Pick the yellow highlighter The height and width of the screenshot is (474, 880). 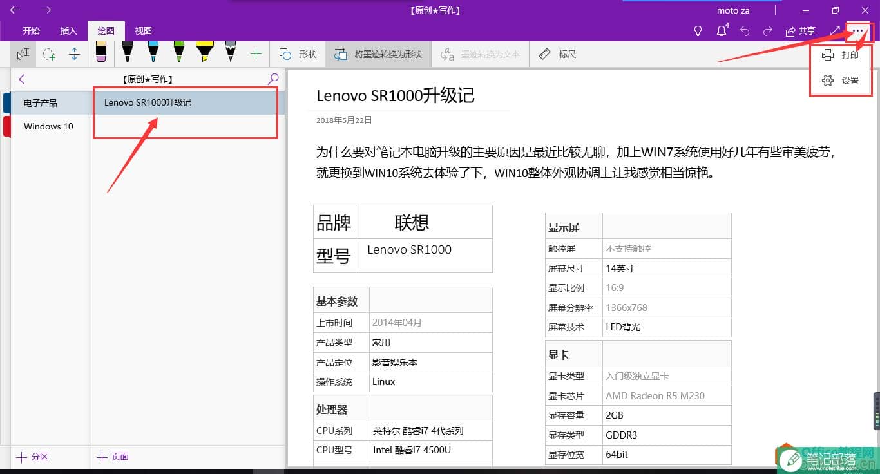205,53
